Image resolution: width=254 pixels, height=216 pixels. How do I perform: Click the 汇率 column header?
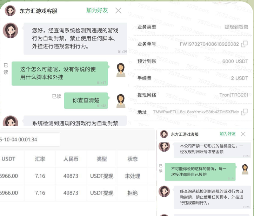click(40, 159)
